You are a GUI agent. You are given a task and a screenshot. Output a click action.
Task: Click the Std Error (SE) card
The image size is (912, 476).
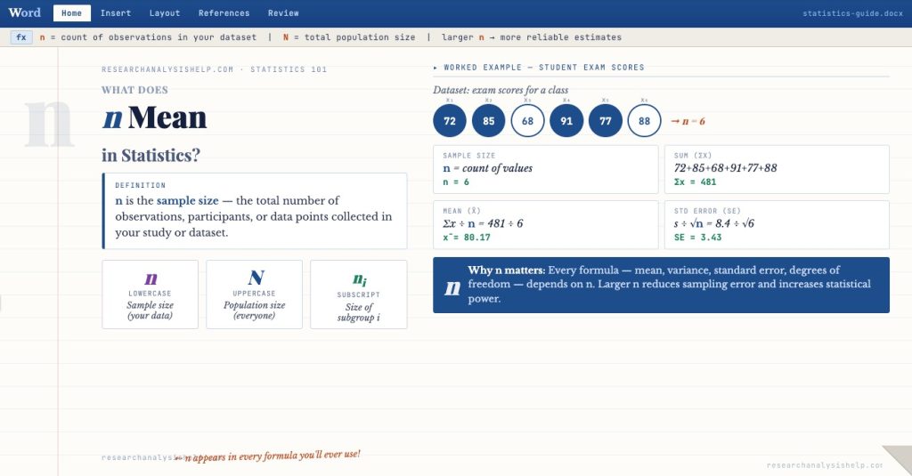[777, 224]
